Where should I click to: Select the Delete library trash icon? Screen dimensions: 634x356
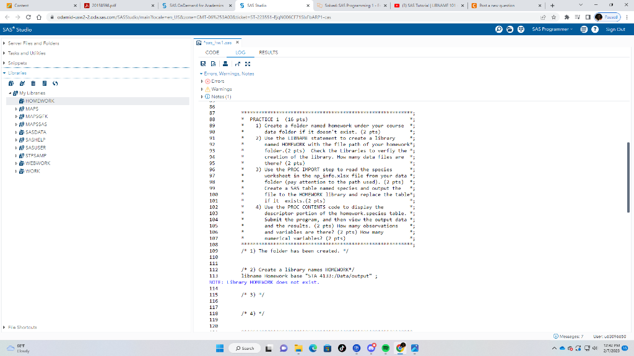pos(33,83)
